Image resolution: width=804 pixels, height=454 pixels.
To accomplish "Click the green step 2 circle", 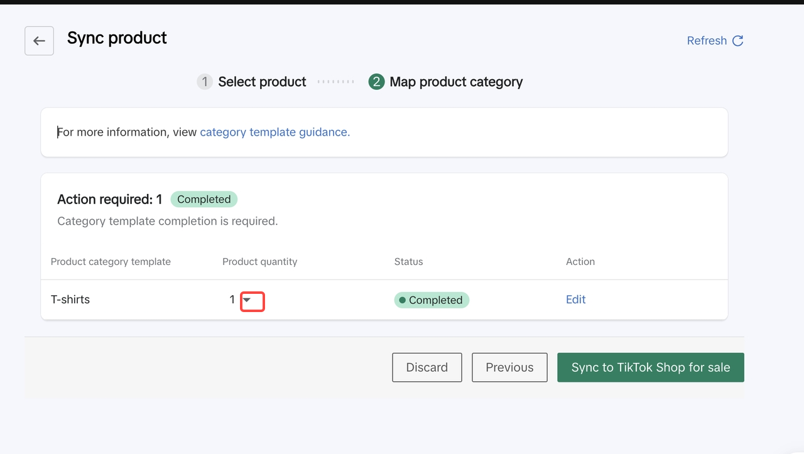I will coord(376,82).
